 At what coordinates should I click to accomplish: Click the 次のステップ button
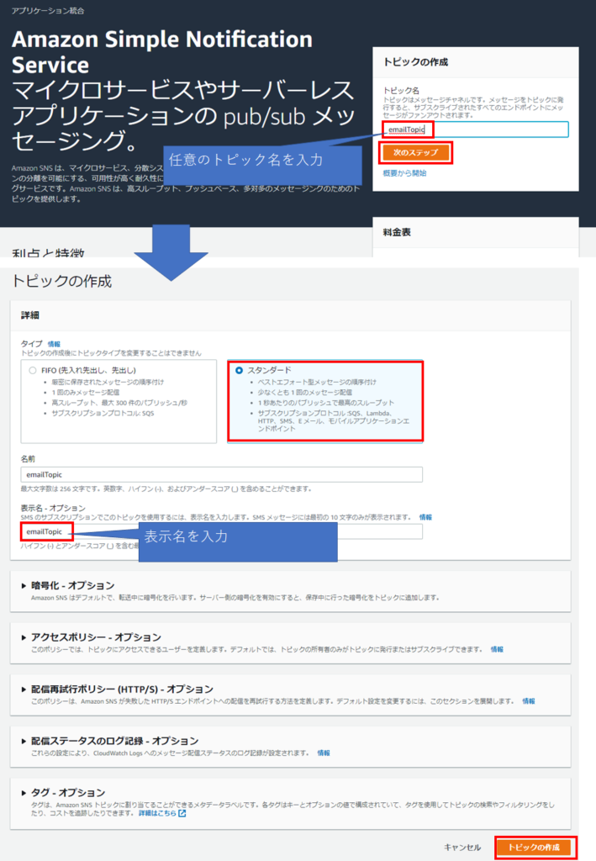[415, 153]
